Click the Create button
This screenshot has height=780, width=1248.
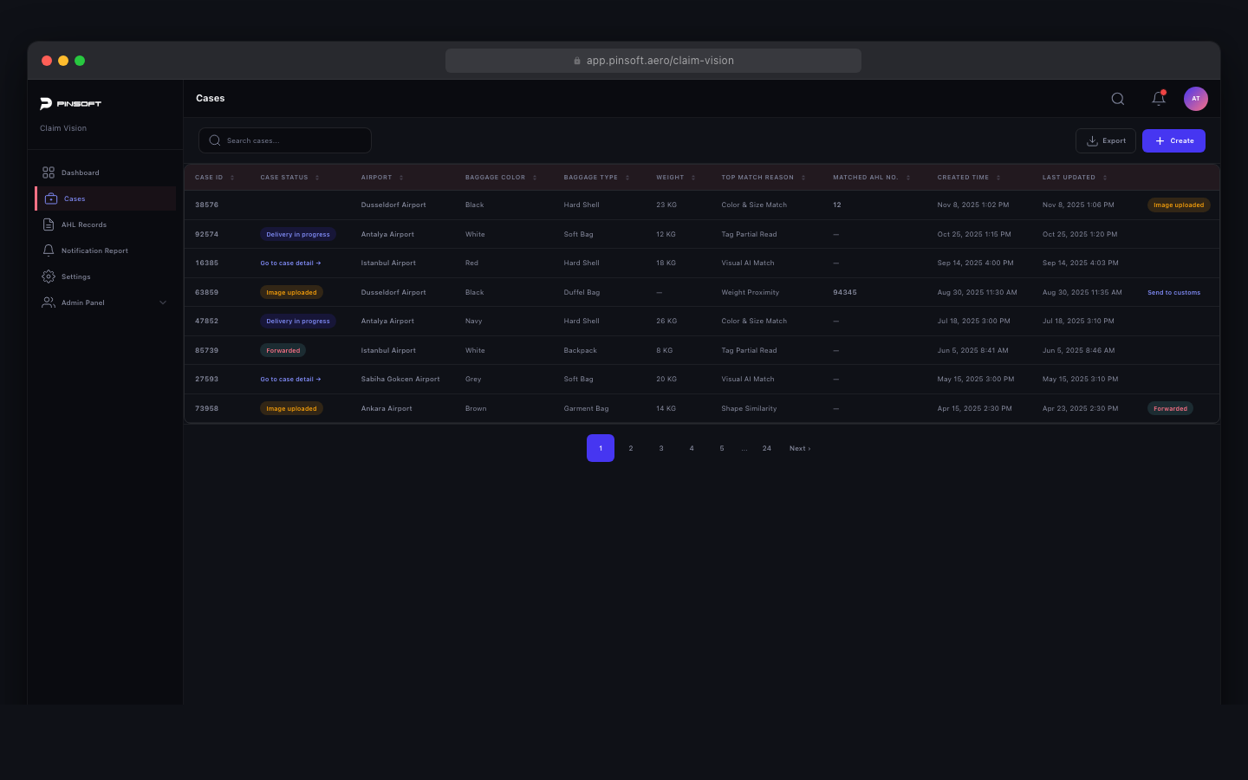tap(1173, 140)
